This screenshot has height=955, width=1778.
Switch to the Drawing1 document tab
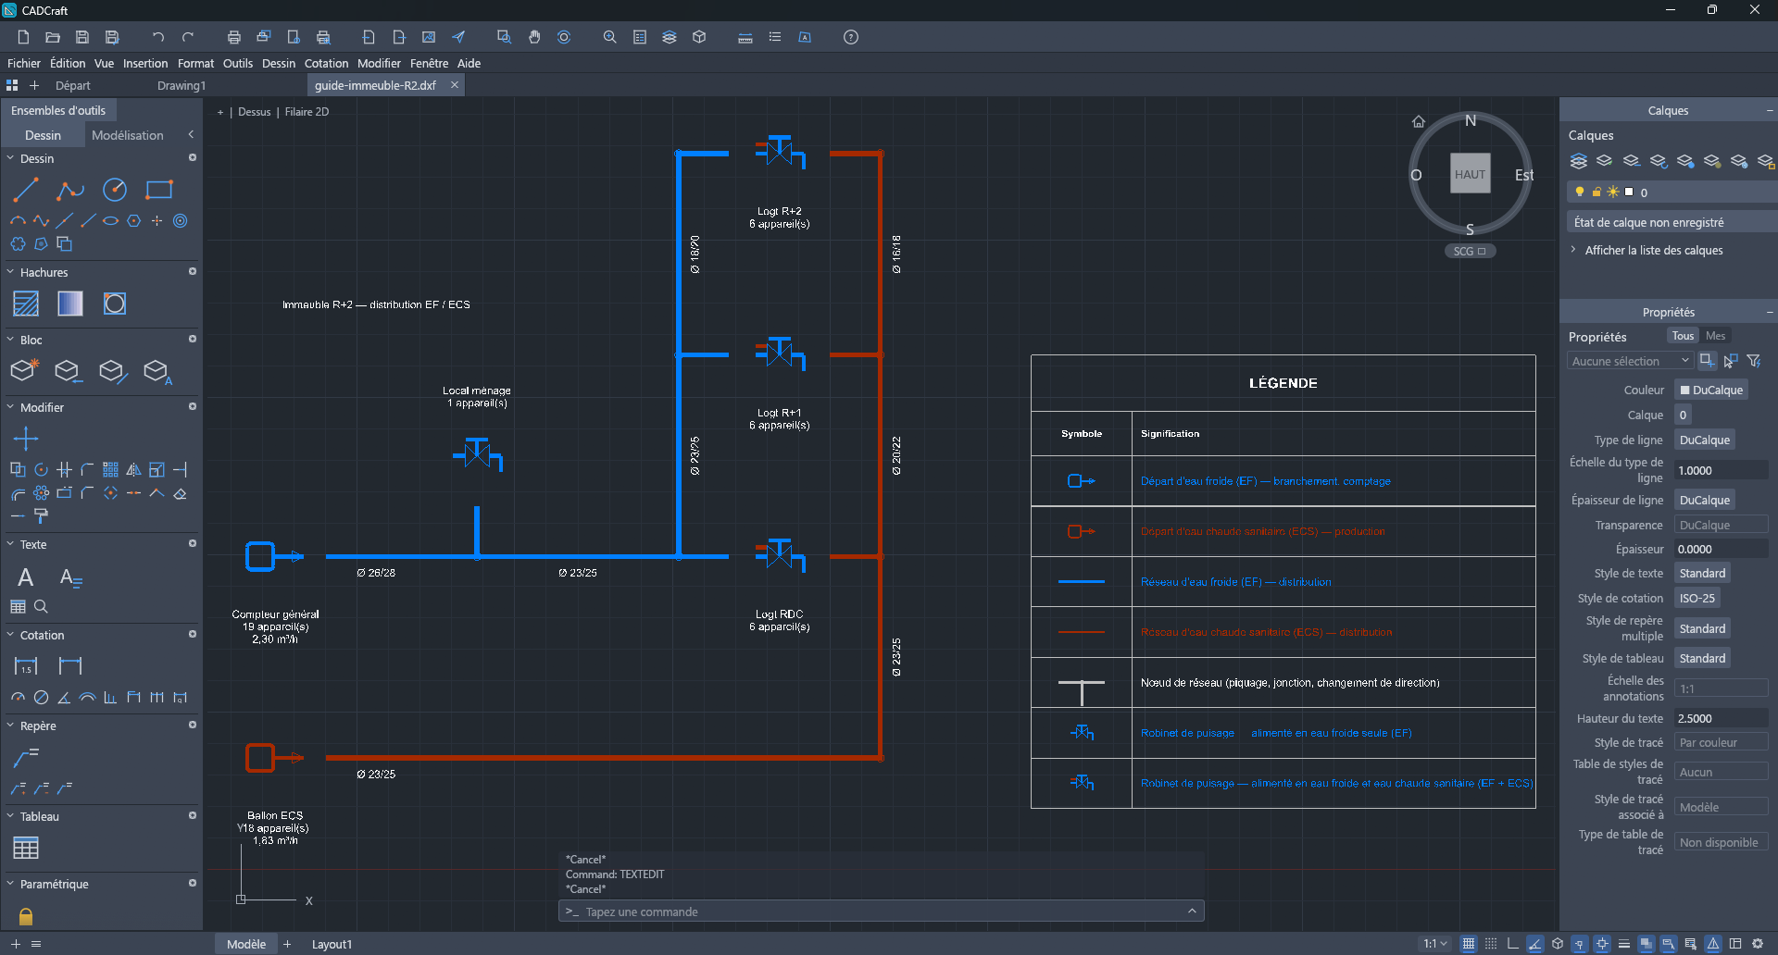182,85
